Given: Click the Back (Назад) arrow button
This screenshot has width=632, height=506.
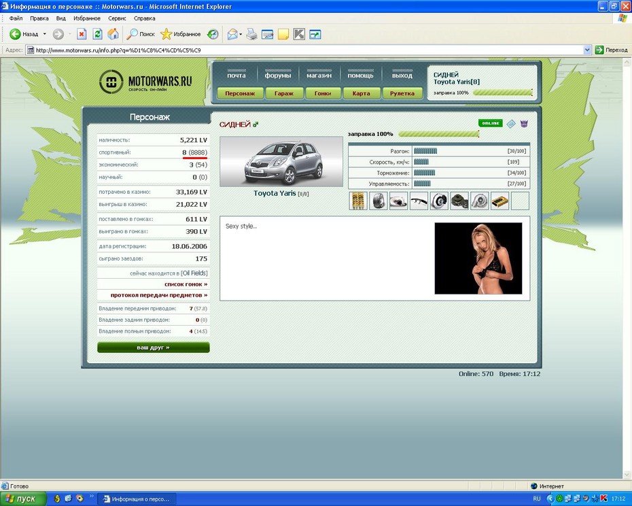Looking at the screenshot, I should point(23,34).
